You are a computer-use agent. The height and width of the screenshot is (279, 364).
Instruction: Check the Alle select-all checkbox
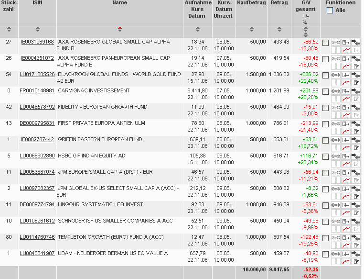tap(330, 10)
